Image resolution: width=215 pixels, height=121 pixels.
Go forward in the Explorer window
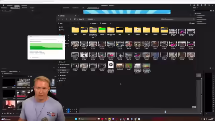coord(62,19)
